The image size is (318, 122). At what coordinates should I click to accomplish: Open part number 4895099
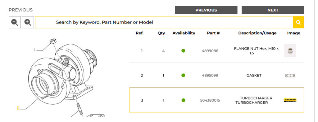tap(210, 76)
